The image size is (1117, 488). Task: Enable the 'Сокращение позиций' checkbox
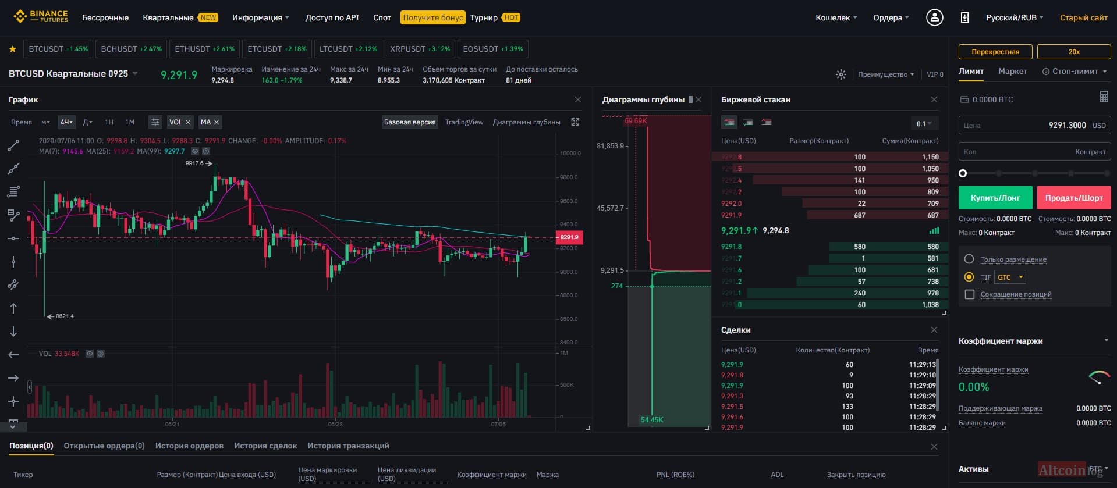(970, 294)
